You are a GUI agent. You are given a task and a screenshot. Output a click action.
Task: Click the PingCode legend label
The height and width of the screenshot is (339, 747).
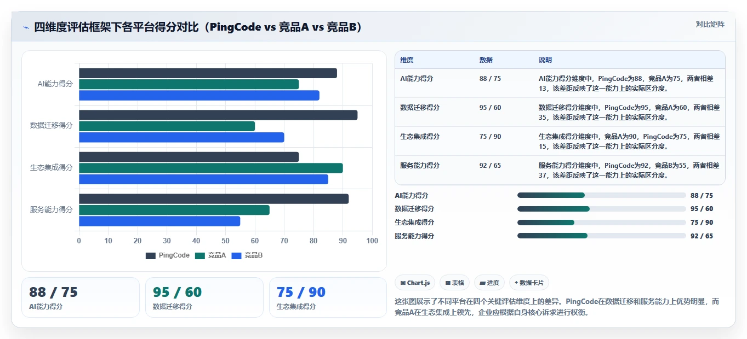click(x=174, y=255)
